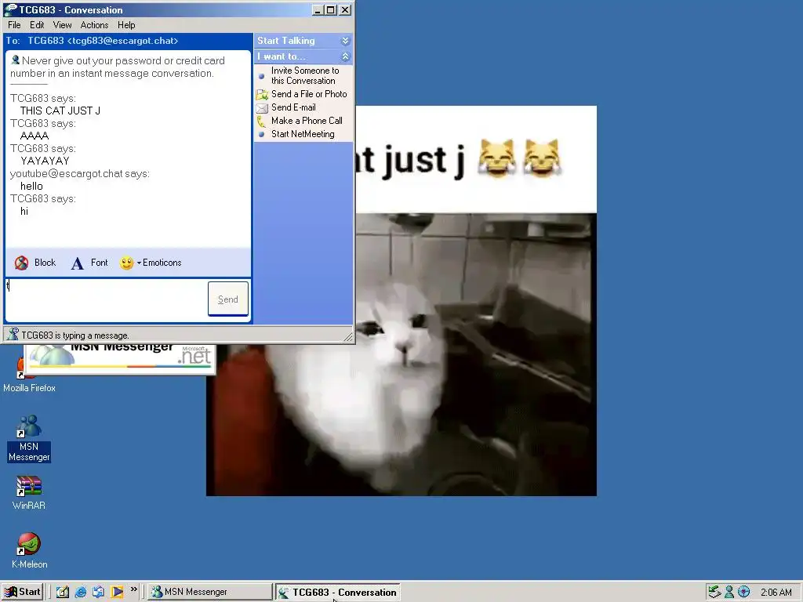This screenshot has height=602, width=803.
Task: Click the 2:06 AM taskbar clock
Action: (x=776, y=593)
